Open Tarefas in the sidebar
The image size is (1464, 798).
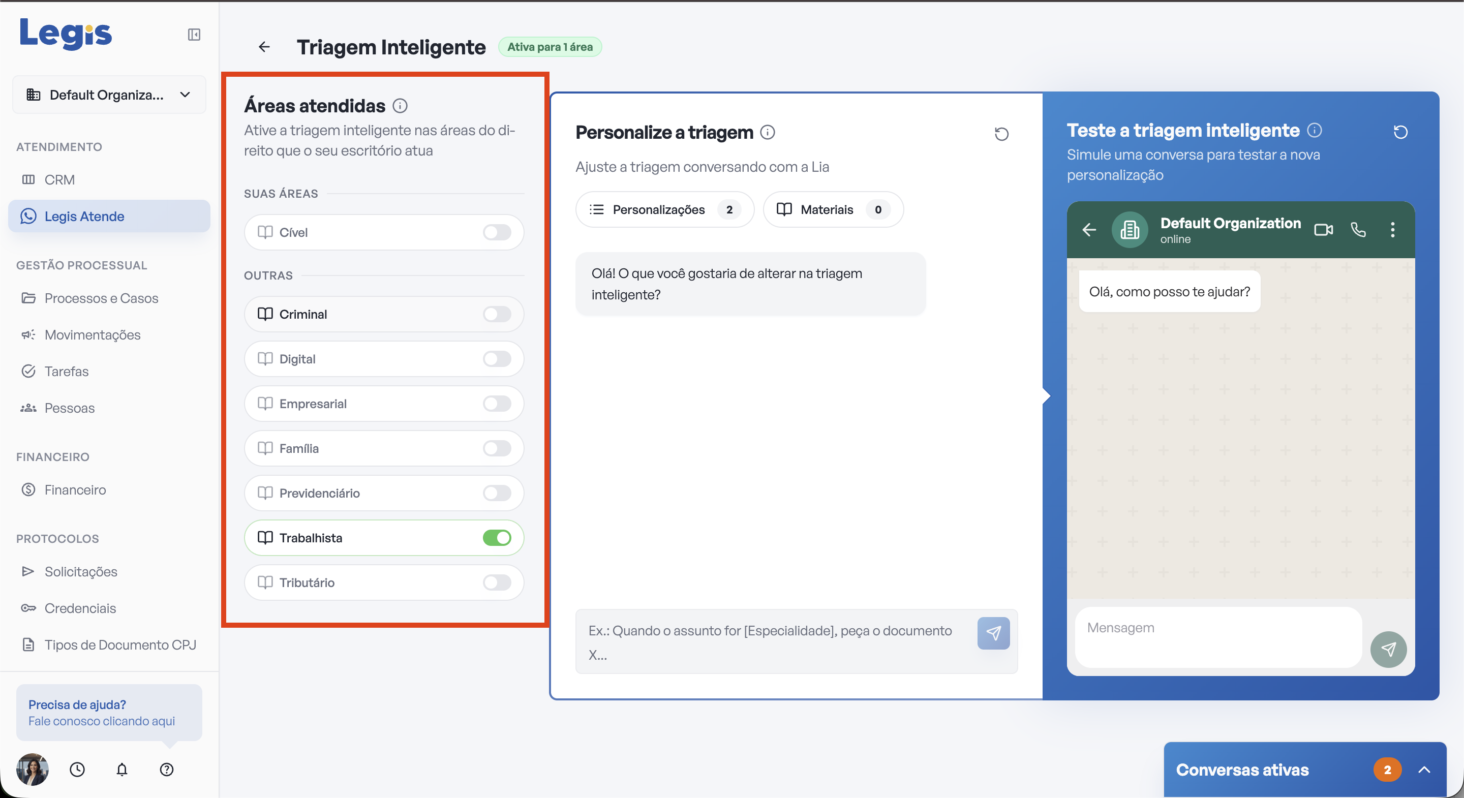109,372
